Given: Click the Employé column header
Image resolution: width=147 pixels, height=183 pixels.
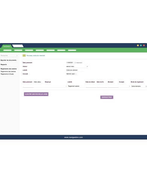Looking at the screenshot, I should [x=48, y=82].
